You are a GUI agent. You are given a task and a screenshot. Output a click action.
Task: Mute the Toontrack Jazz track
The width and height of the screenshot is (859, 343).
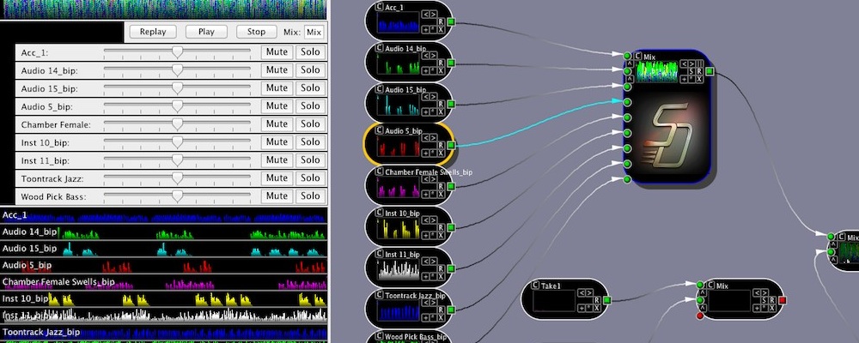point(277,178)
